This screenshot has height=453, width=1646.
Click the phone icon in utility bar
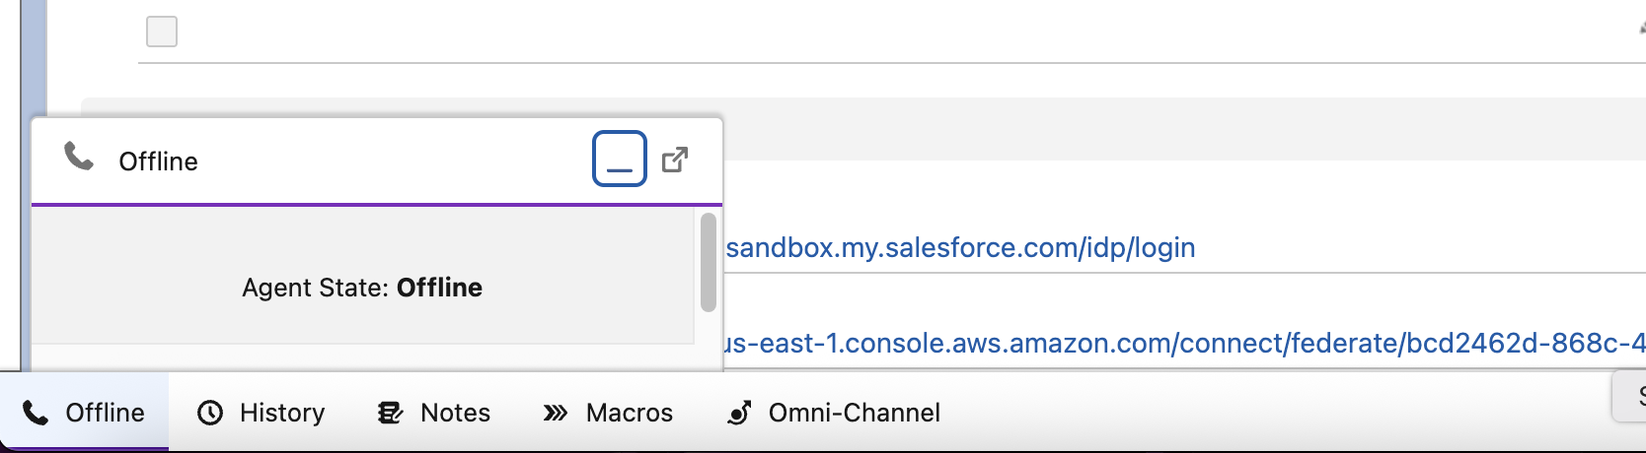tap(36, 413)
